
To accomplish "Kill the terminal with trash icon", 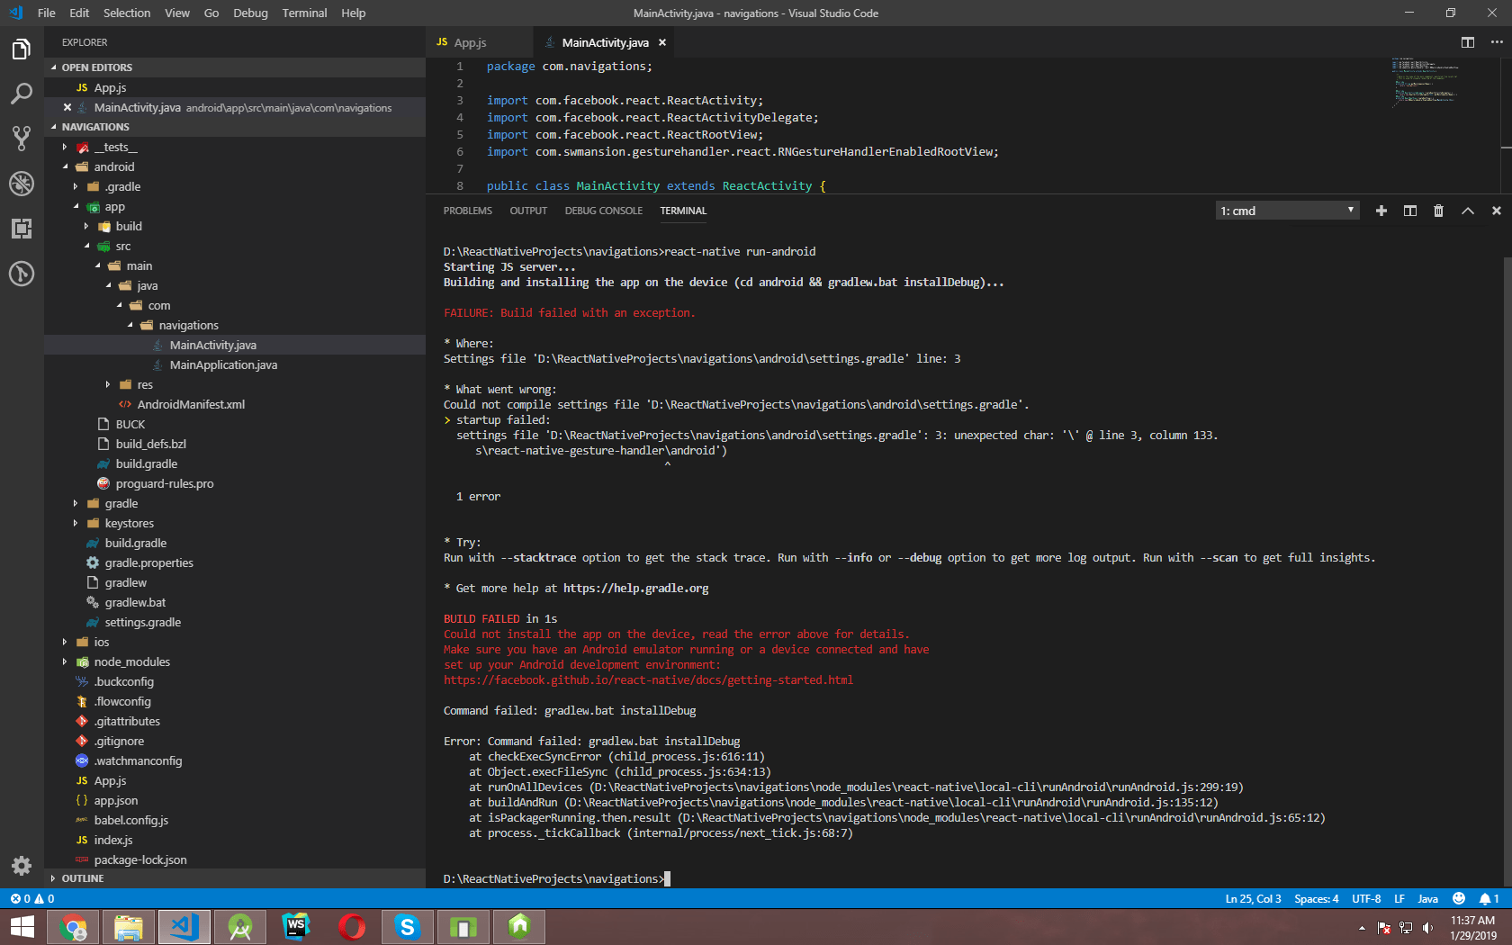I will [1439, 211].
